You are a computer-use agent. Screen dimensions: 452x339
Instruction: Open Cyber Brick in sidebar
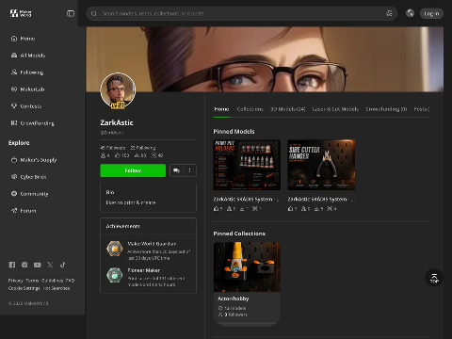pyautogui.click(x=29, y=177)
